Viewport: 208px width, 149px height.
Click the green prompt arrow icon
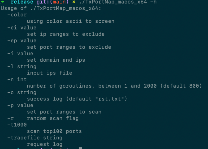pos(2,2)
